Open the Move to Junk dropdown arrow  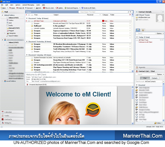[55, 8]
